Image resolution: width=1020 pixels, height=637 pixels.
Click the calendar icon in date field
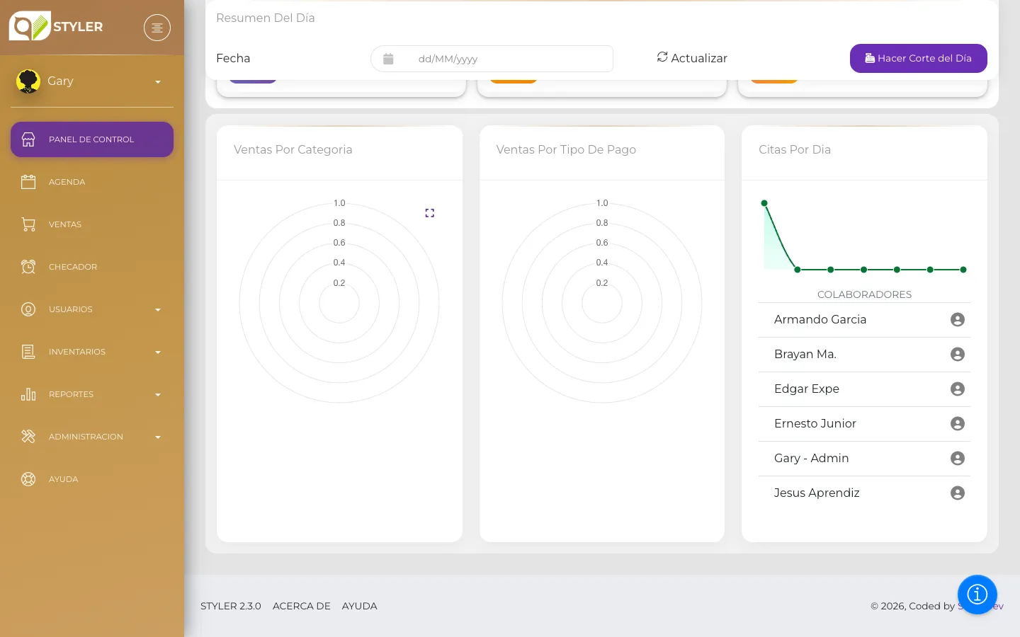point(388,59)
